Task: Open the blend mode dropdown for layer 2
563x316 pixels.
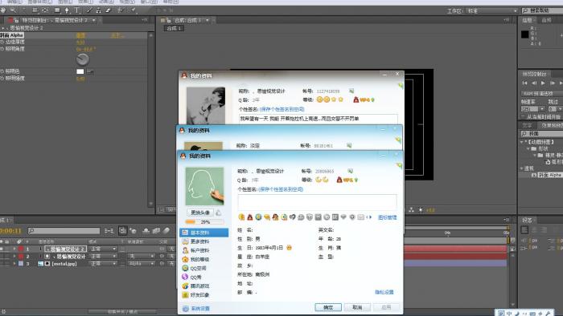Action: pyautogui.click(x=104, y=256)
